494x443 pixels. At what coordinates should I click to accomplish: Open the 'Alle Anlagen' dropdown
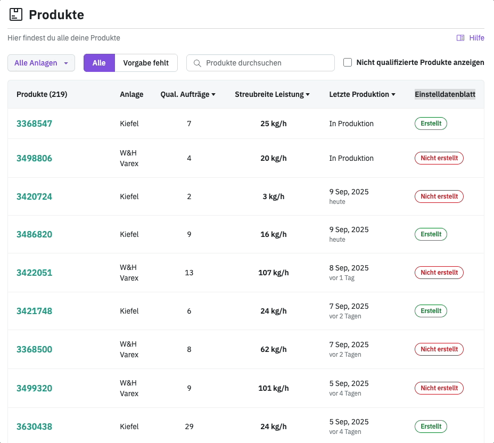41,63
